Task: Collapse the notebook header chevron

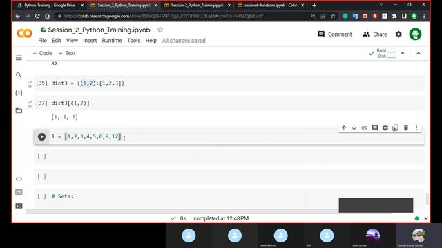Action: pos(419,53)
